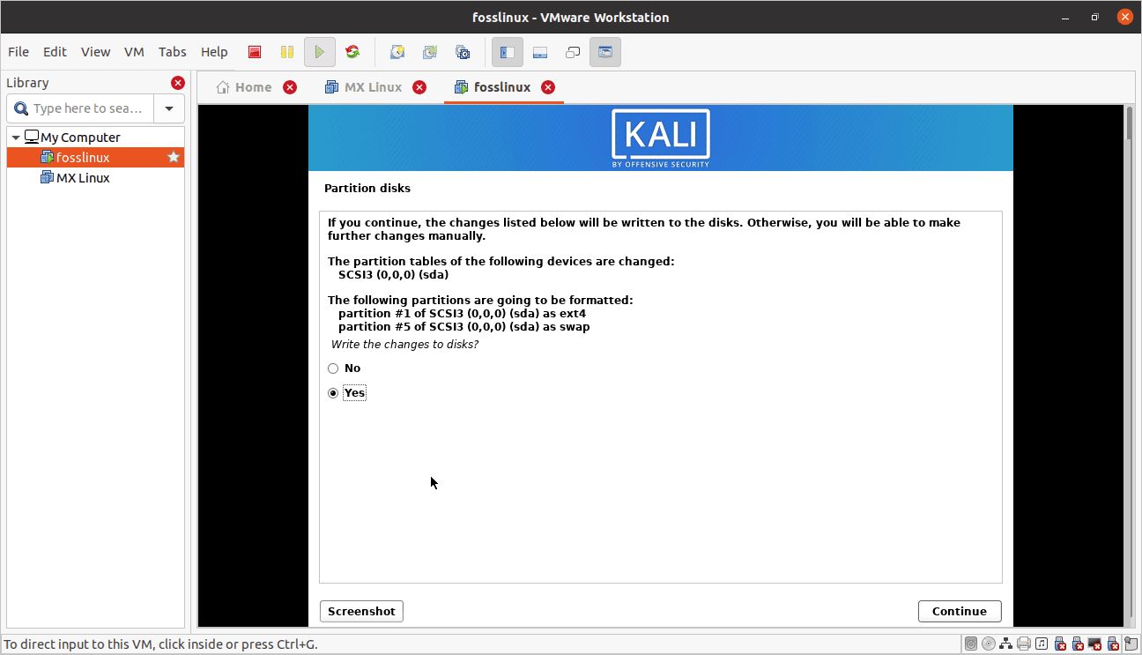The height and width of the screenshot is (655, 1142).
Task: Collapse the My Computer tree node
Action: click(x=16, y=138)
